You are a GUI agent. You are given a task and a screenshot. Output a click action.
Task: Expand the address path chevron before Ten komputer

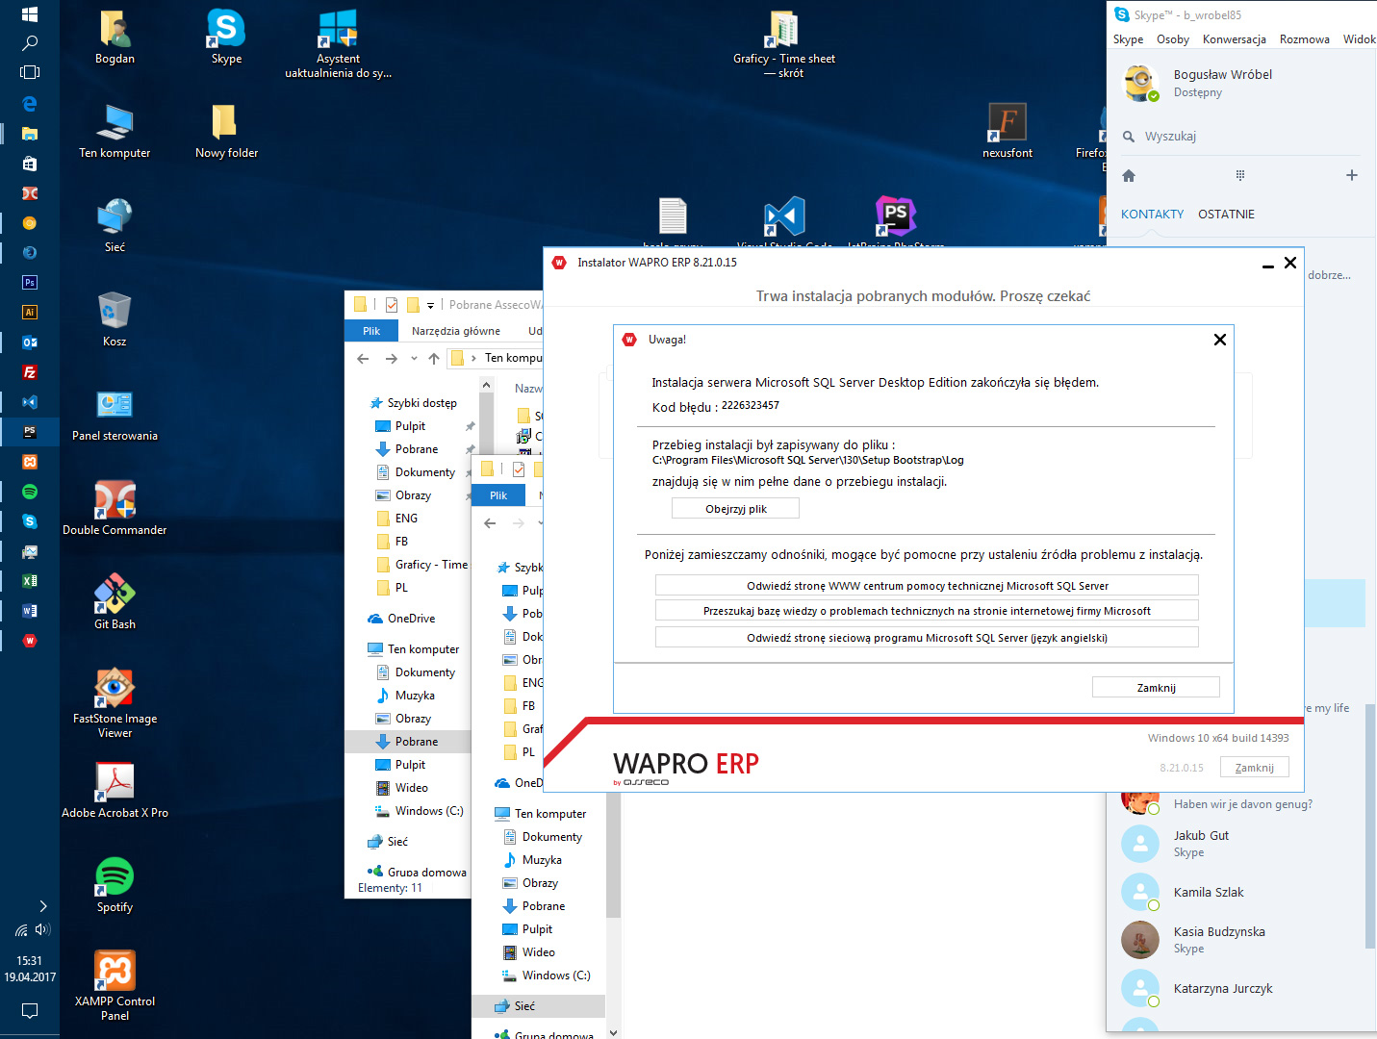click(x=473, y=358)
